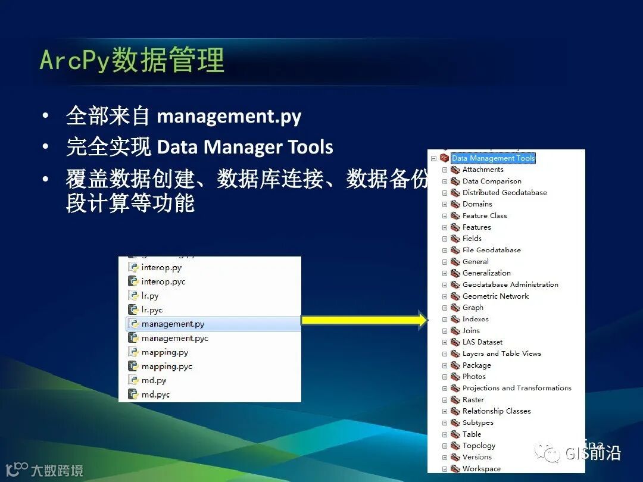Select the interop.pyc file name

click(x=163, y=281)
